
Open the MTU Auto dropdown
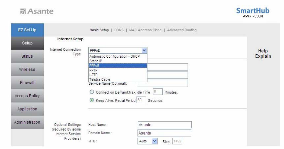pyautogui.click(x=148, y=141)
